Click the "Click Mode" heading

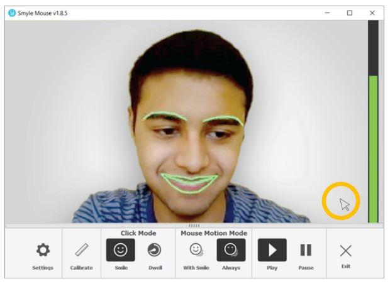coord(138,233)
